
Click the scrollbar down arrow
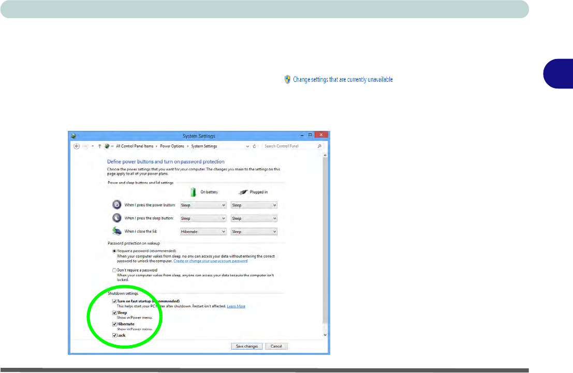pyautogui.click(x=325, y=335)
